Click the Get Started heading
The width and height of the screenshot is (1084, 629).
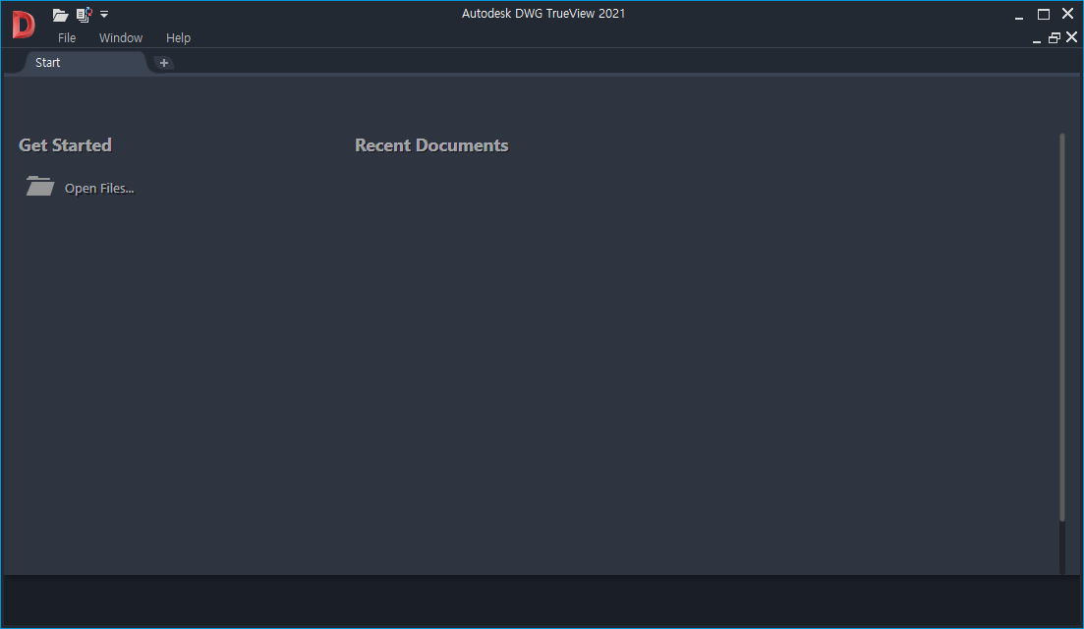point(65,145)
